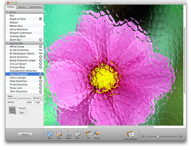Click the Paste toolbar icon
191x150 pixels.
click(x=59, y=134)
